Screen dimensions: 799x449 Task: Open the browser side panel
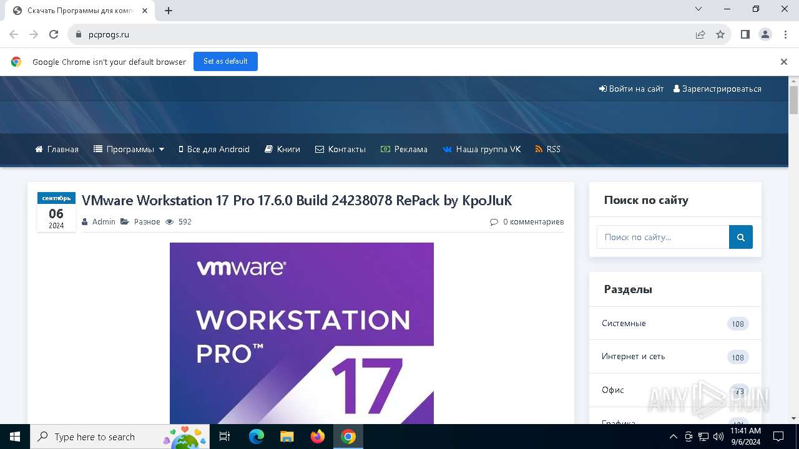pos(745,35)
